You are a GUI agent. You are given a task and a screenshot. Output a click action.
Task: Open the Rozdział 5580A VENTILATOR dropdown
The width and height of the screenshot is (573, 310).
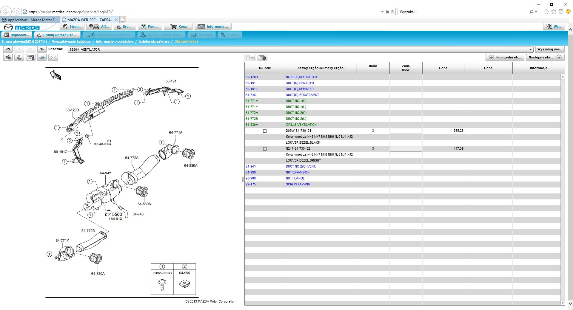(531, 49)
